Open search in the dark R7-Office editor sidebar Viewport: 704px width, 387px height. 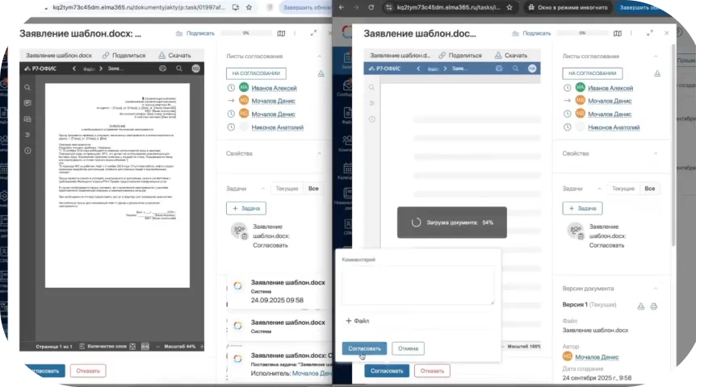click(x=27, y=87)
